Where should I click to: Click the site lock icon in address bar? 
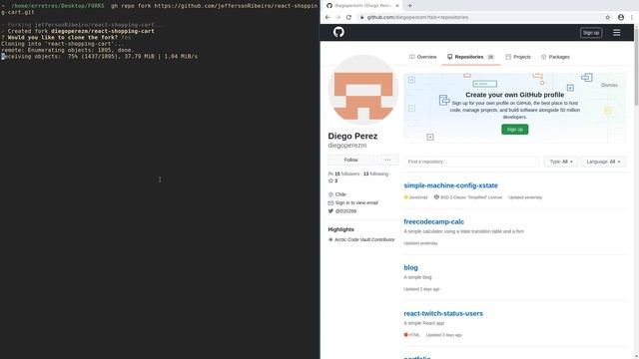pos(361,18)
